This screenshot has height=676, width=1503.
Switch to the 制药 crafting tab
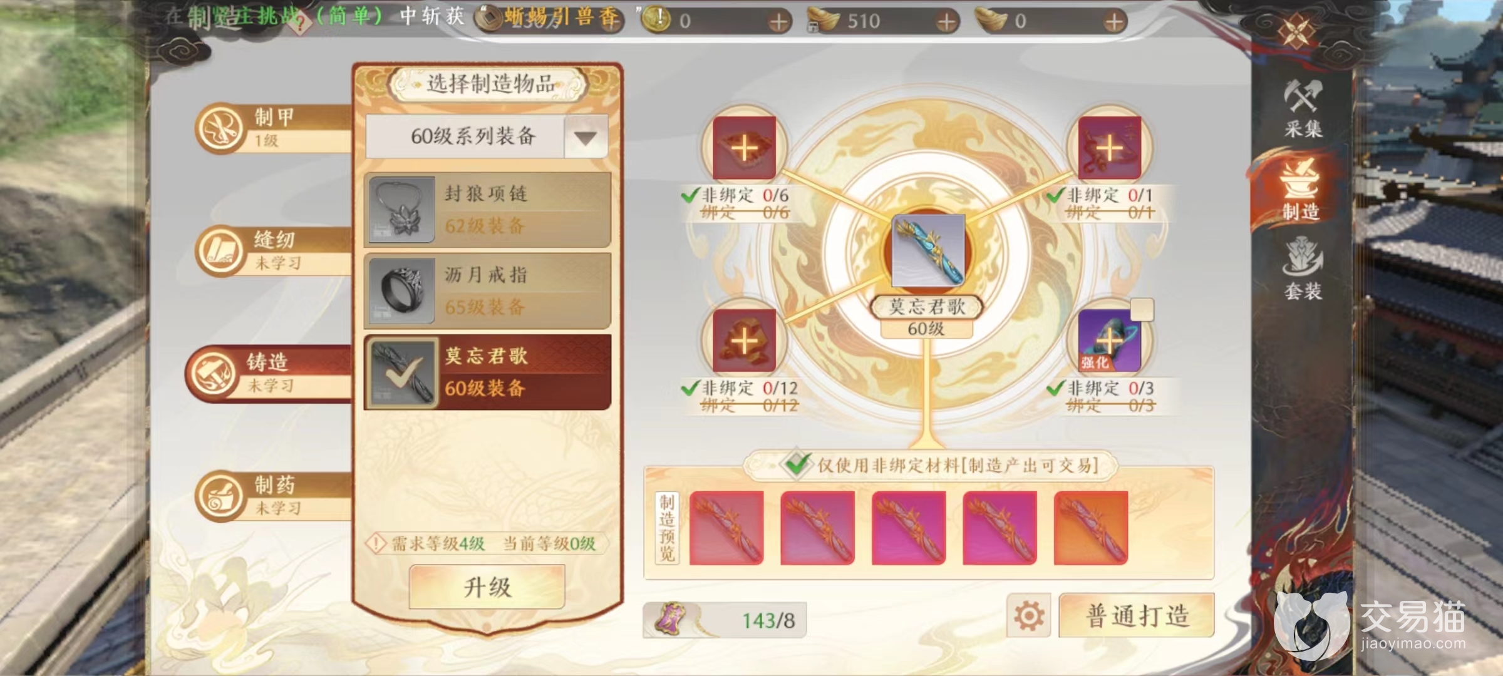[274, 496]
